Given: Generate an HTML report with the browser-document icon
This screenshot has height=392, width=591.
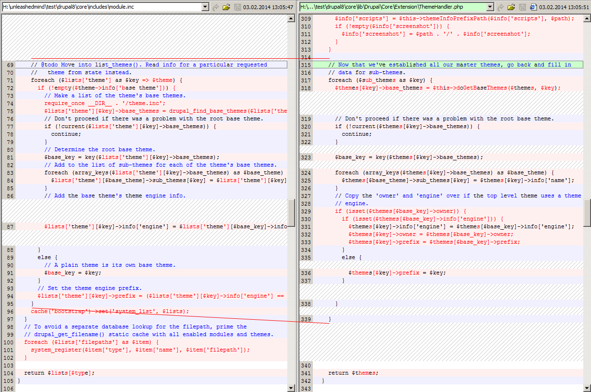Looking at the screenshot, I should click(533, 6).
